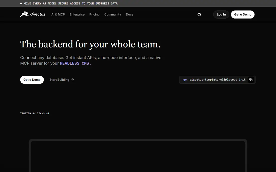Screen dimensions: 276x172
Task: Click the hero Get a Demo button
Action: pos(32,80)
